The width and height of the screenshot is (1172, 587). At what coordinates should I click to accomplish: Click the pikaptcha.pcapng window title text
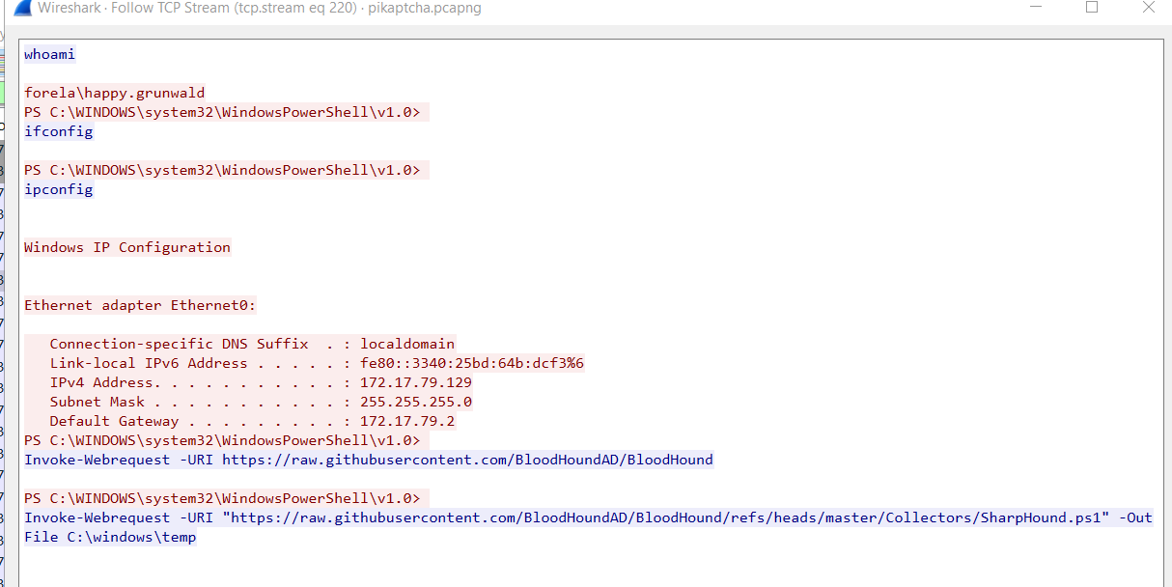[x=425, y=8]
